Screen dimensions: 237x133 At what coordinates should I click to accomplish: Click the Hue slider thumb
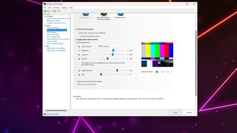(x=101, y=75)
